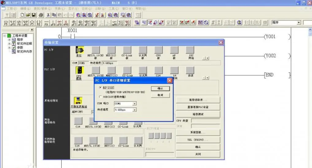Insert rising pulse contact sF7
Screen dimensions: 312x168
coord(74,23)
